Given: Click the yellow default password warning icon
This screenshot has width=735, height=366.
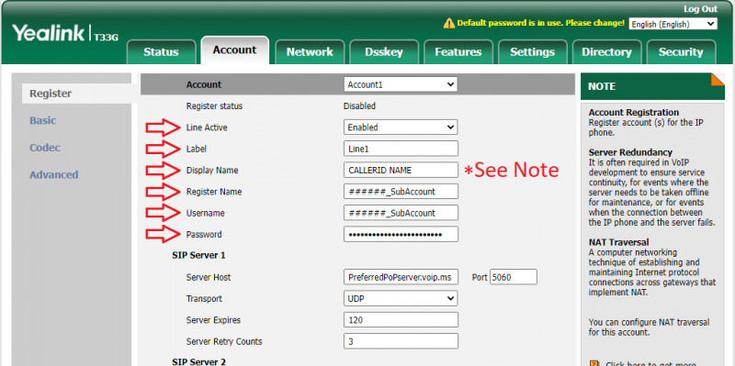Looking at the screenshot, I should (449, 23).
